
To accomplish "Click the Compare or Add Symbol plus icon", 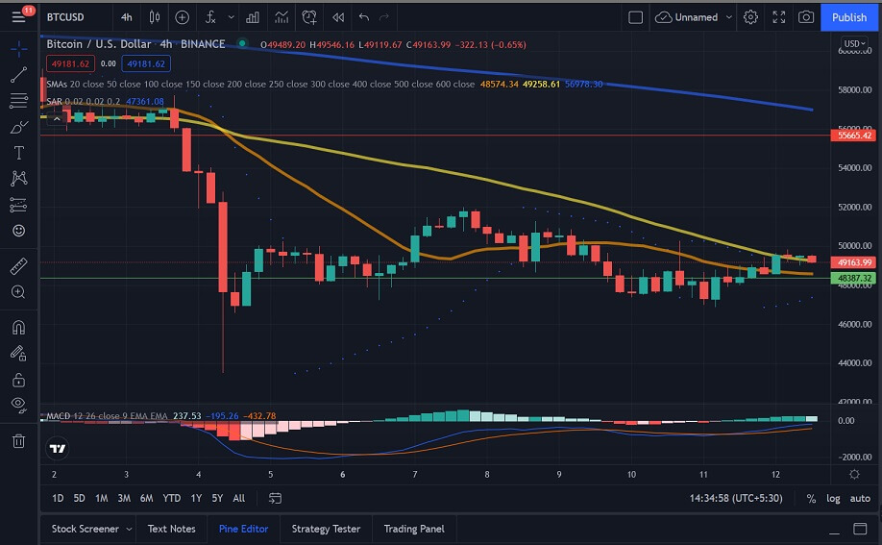I will [182, 17].
